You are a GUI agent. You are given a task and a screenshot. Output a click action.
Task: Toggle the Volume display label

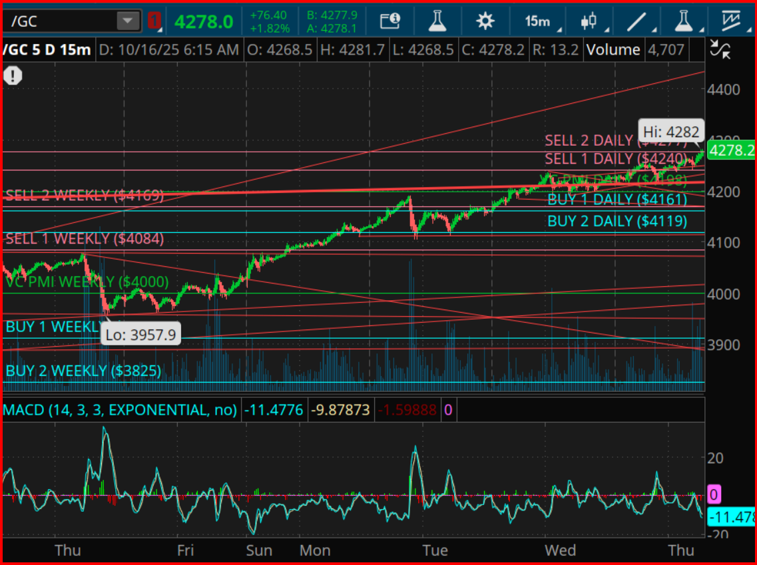point(613,49)
